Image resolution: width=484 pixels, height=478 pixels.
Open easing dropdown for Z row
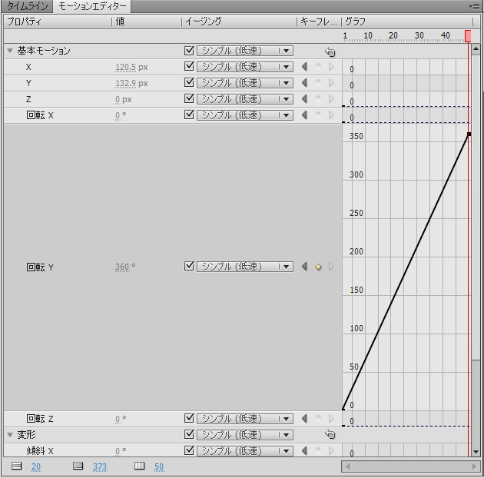[245, 99]
